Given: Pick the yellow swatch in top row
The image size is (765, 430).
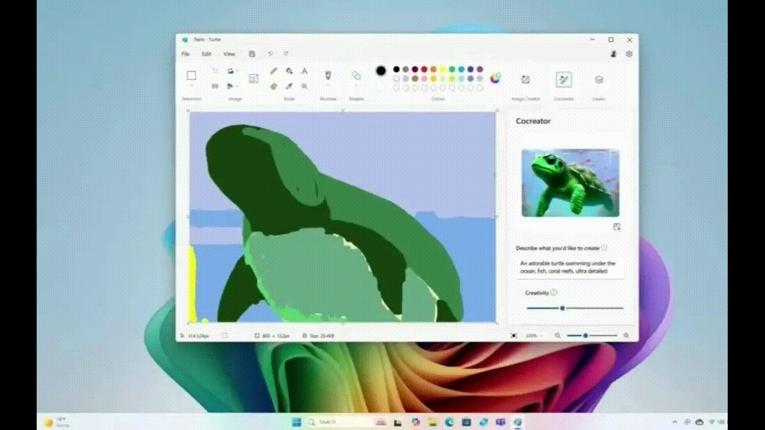Looking at the screenshot, I should 443,69.
